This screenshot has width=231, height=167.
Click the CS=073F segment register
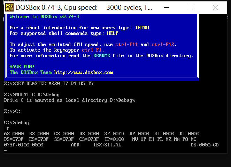(89, 139)
